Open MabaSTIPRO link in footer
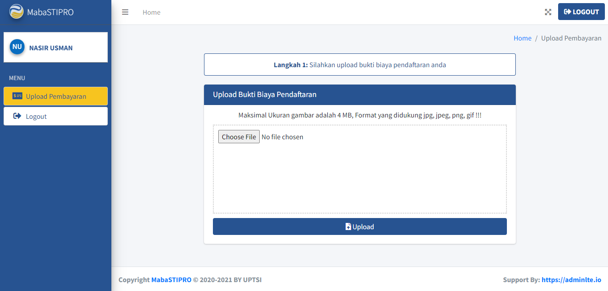The image size is (608, 291). pos(171,280)
